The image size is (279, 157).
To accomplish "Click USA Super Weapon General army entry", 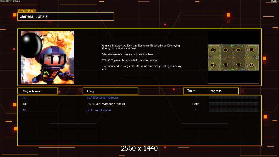I will pos(105,104).
